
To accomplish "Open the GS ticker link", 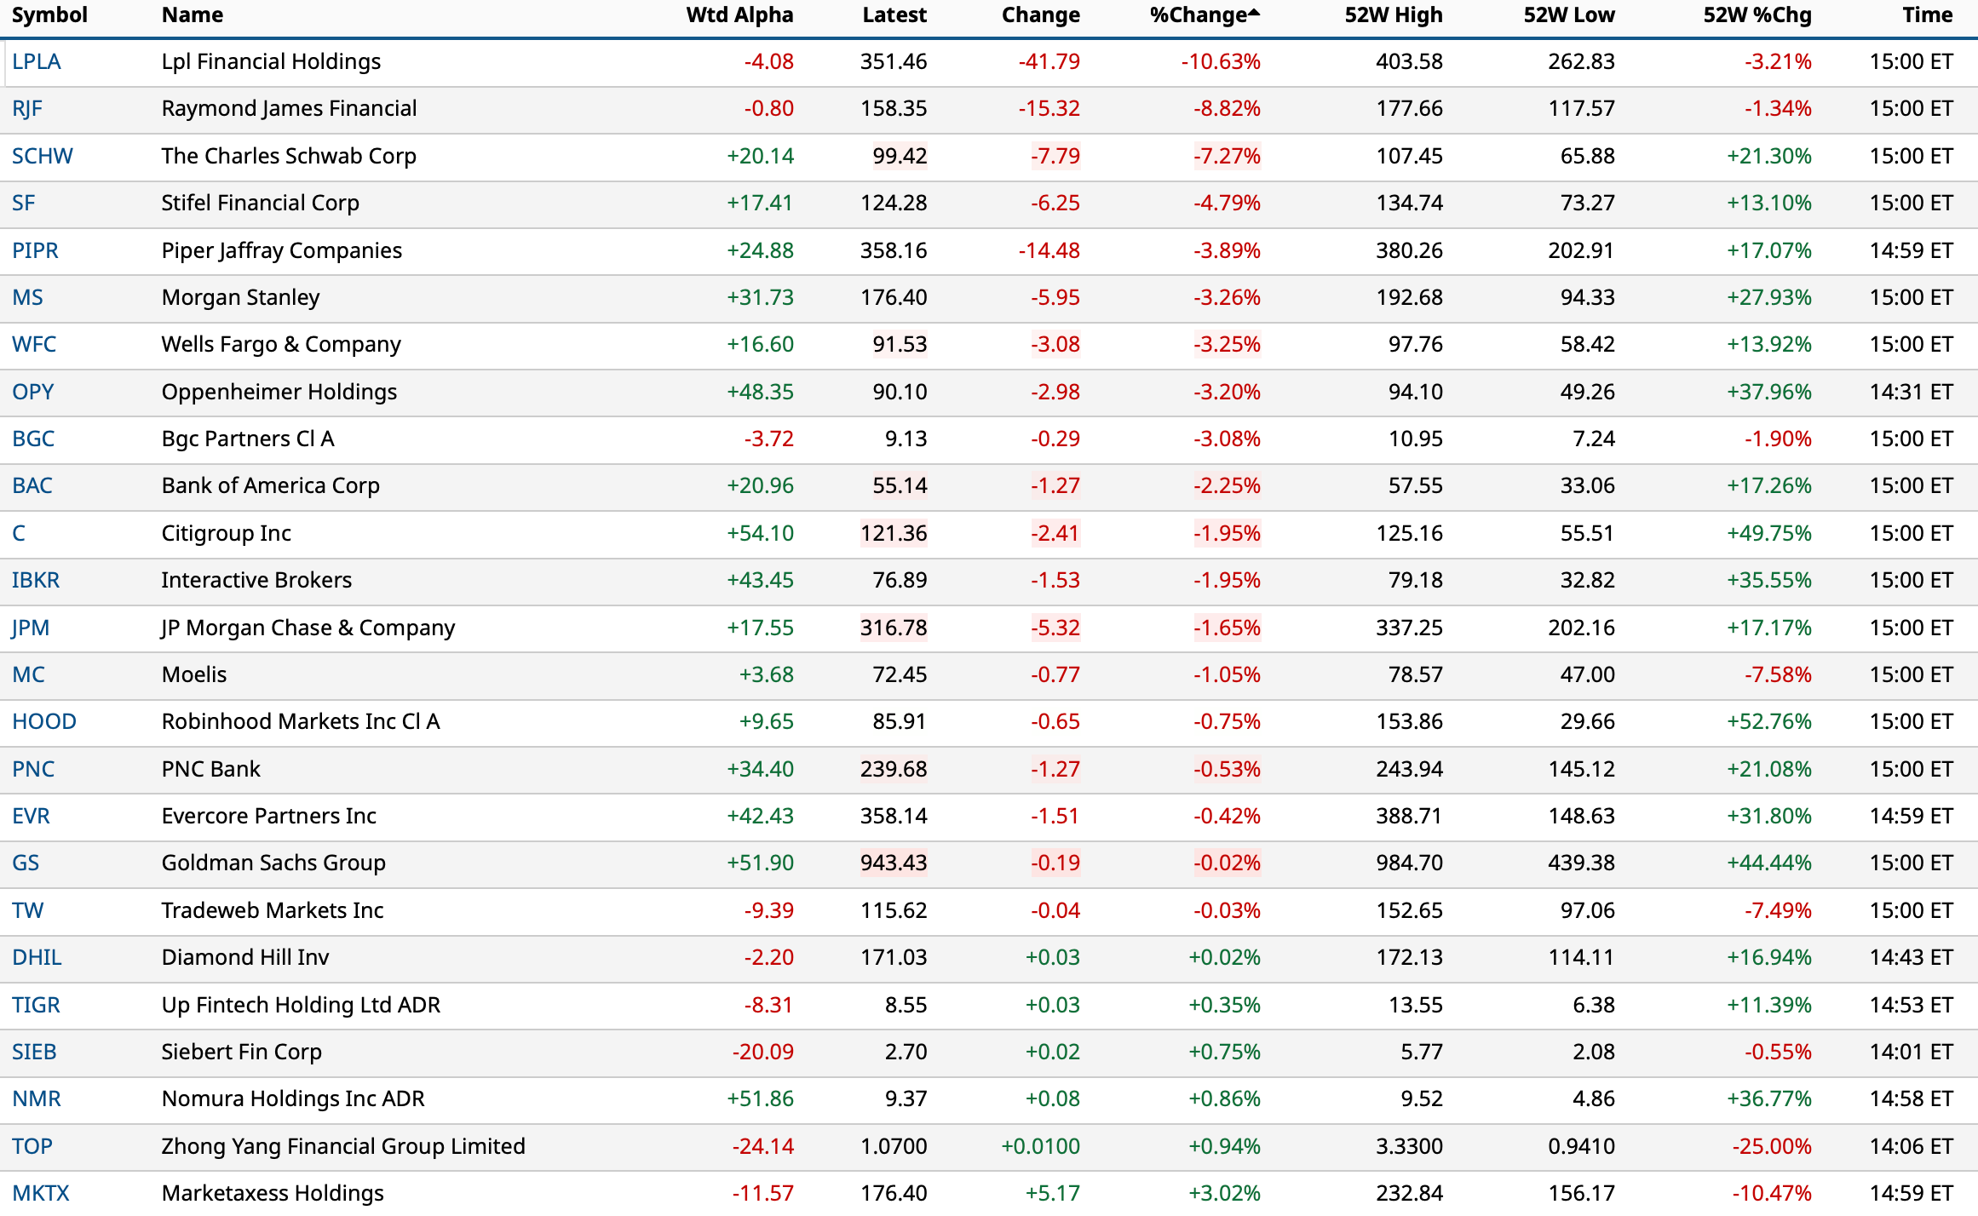I will tap(26, 863).
